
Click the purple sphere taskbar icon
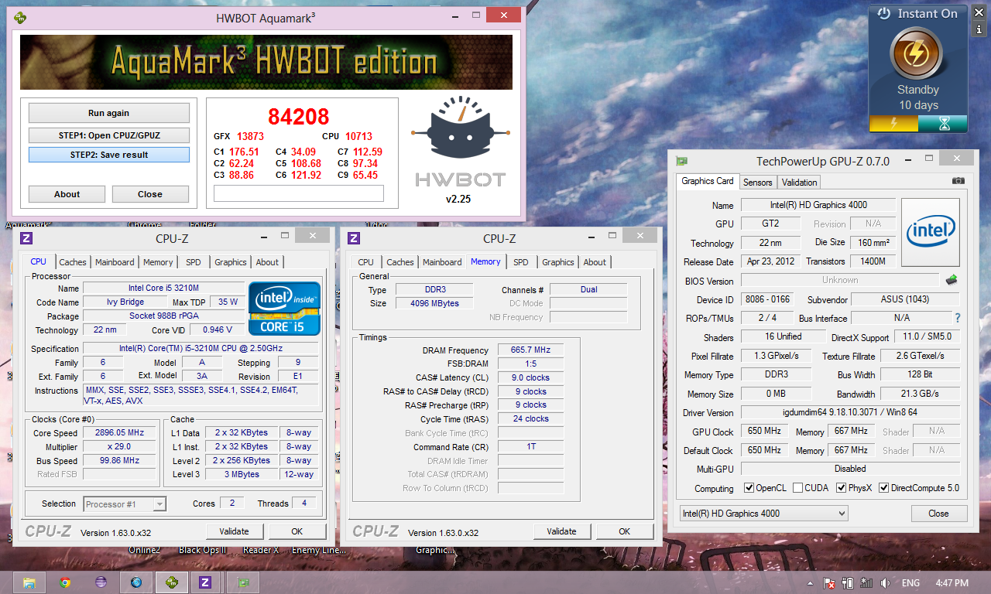101,582
